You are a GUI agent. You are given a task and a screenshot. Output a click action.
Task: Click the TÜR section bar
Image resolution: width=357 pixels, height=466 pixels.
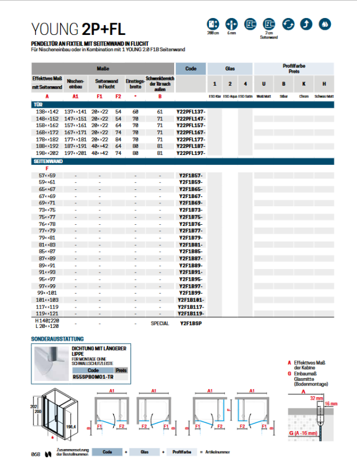(183, 105)
